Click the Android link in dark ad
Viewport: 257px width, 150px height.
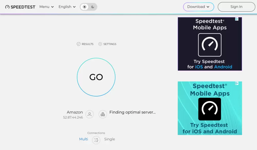click(x=223, y=67)
